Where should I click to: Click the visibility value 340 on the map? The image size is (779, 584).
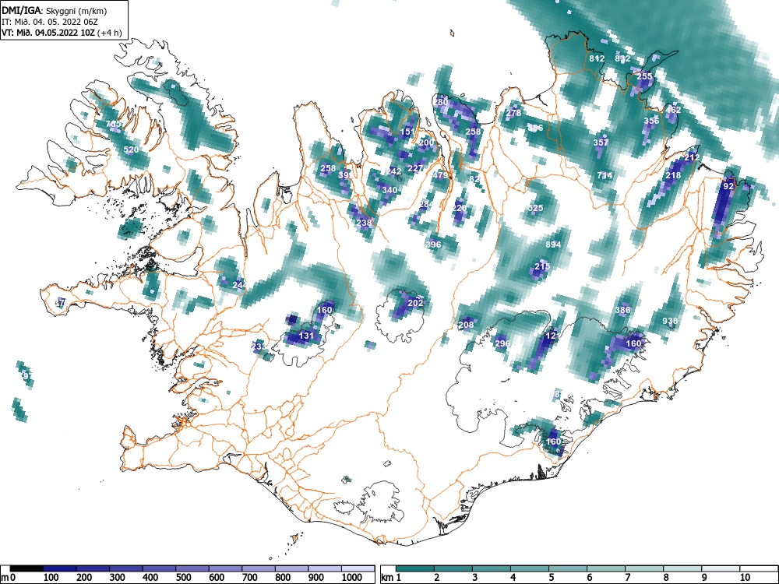389,190
